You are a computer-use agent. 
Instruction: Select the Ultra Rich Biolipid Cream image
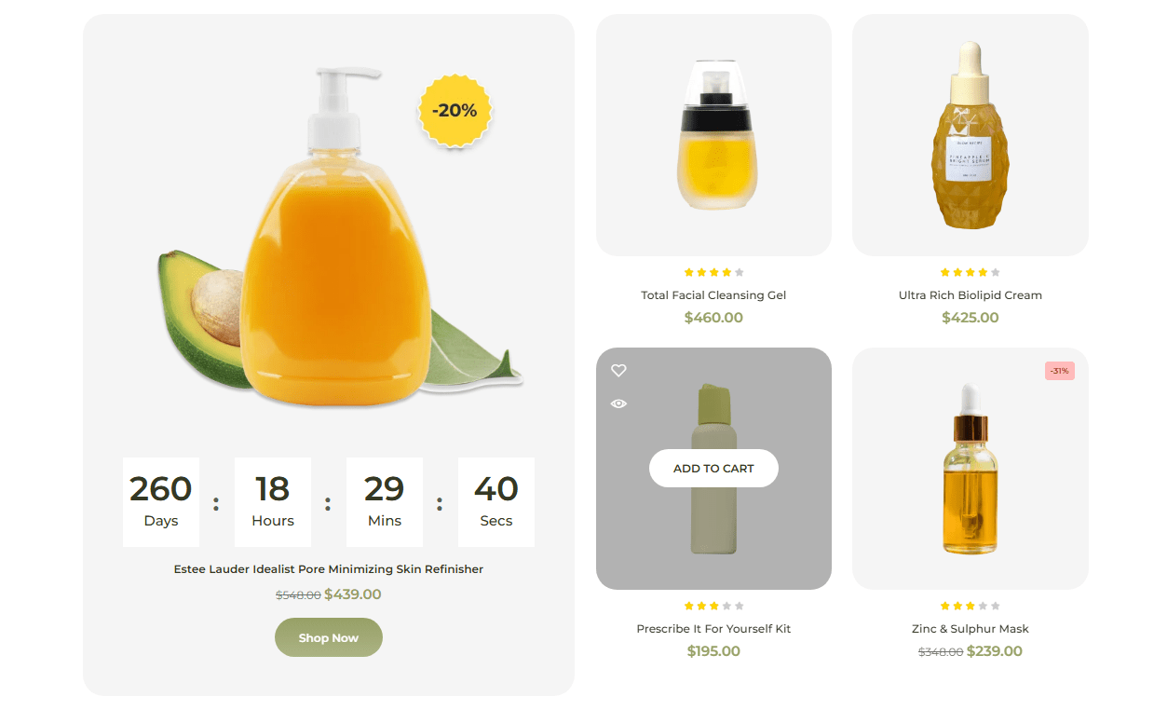pos(971,135)
